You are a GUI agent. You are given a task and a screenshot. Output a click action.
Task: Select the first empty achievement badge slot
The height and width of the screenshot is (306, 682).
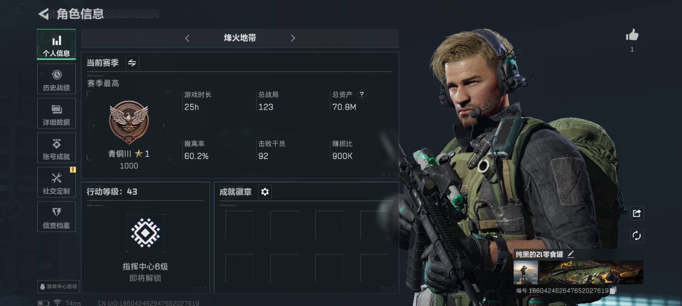[x=239, y=225]
